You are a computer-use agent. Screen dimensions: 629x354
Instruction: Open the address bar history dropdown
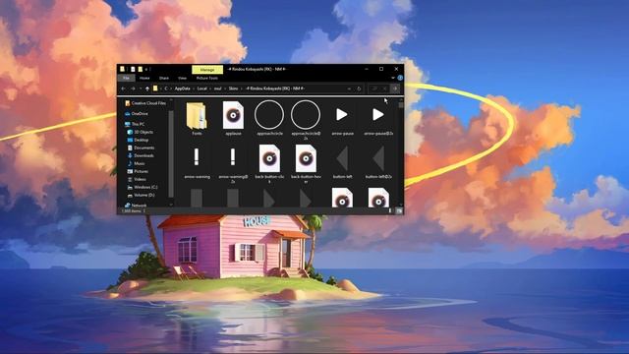(x=349, y=88)
